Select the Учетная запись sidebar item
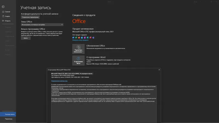Image resolution: width=219 pixels, height=123 pixels. click(8, 114)
